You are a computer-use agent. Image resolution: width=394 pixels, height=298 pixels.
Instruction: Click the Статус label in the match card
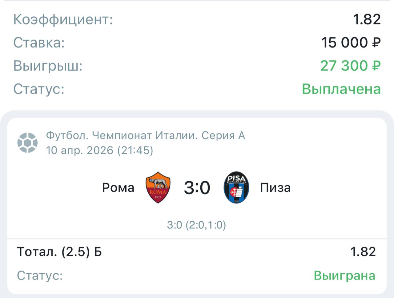click(40, 275)
